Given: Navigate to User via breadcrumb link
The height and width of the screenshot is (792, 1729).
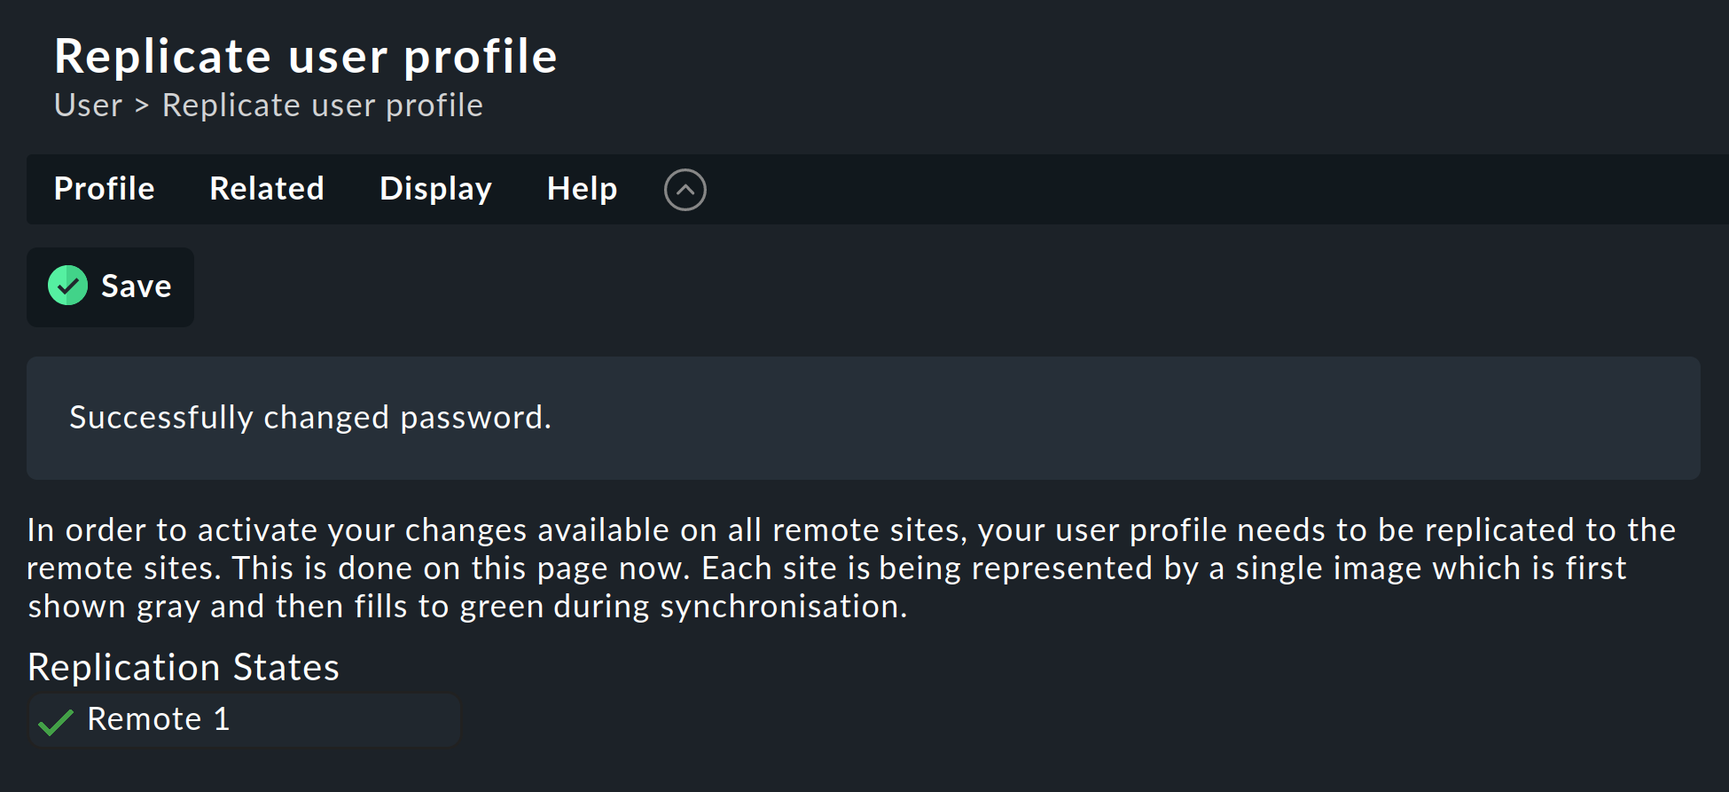Looking at the screenshot, I should point(87,105).
